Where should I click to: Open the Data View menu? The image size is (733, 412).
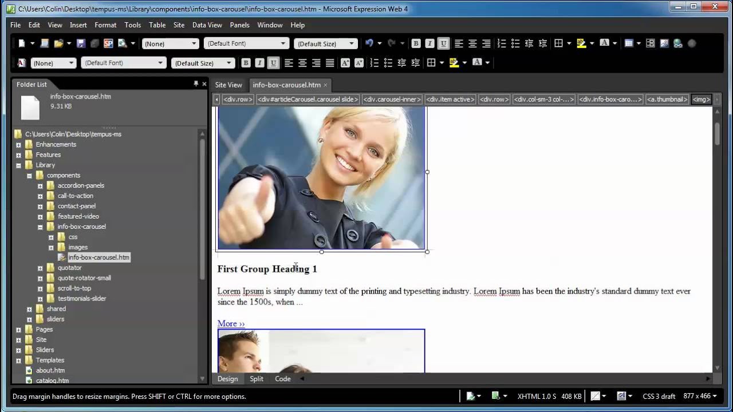point(207,25)
